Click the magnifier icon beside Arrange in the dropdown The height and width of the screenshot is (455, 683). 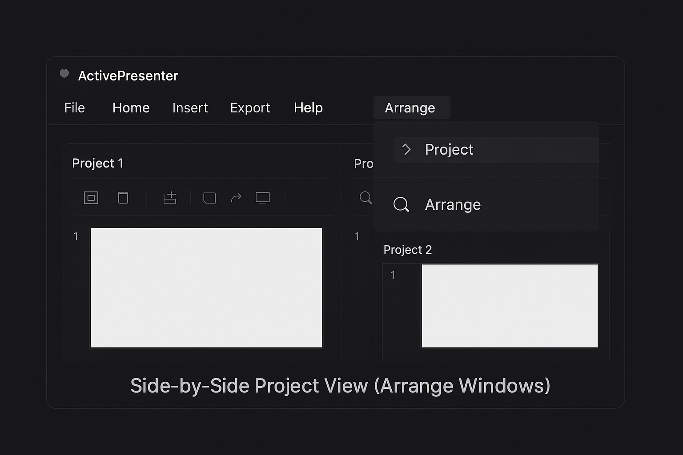tap(401, 204)
